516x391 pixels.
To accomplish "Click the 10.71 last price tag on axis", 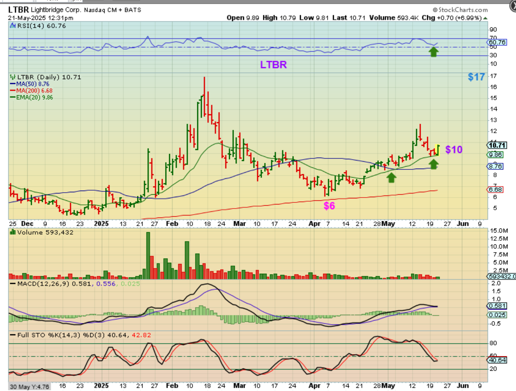I will coord(497,145).
